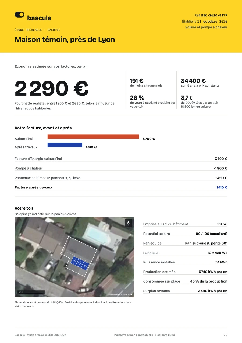This screenshot has width=242, height=343.
Task: Click the '191 €' monthly figure
Action: pos(137,81)
